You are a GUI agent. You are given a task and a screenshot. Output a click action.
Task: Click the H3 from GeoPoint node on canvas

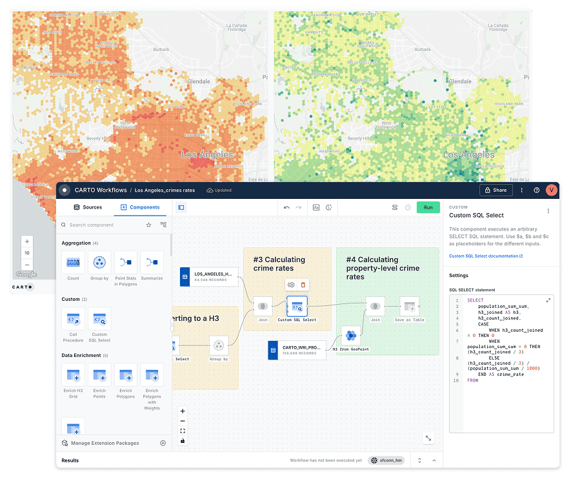(x=351, y=336)
